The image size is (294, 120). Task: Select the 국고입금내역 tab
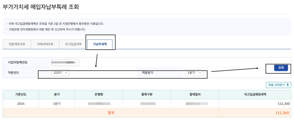[73, 44]
